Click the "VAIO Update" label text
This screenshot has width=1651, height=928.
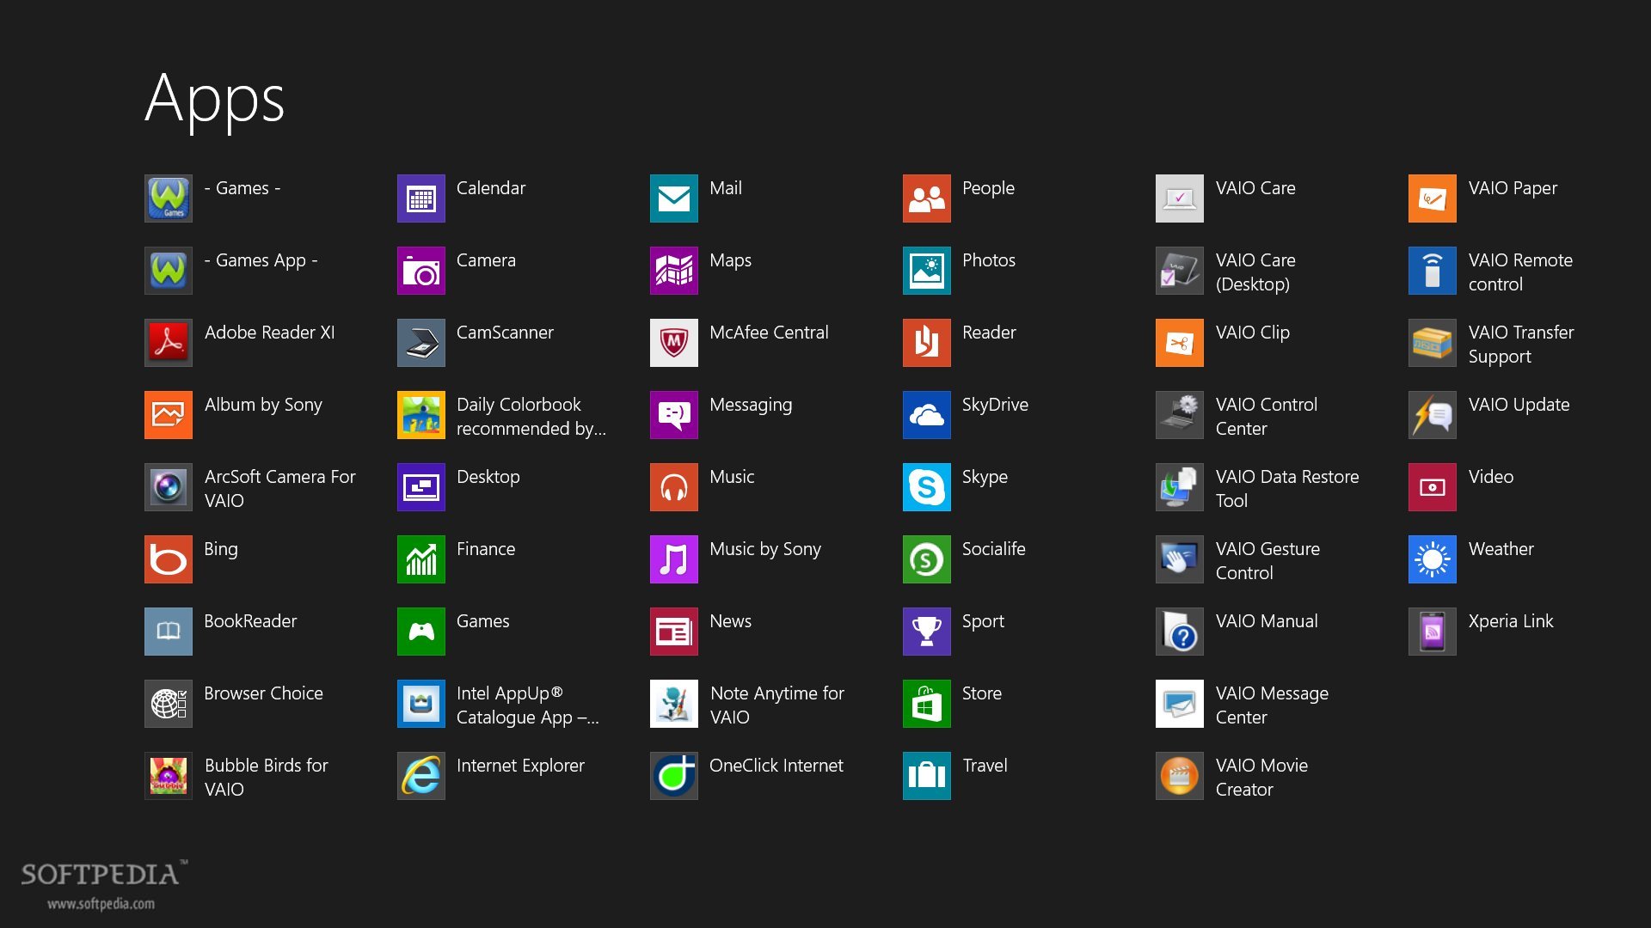point(1519,405)
